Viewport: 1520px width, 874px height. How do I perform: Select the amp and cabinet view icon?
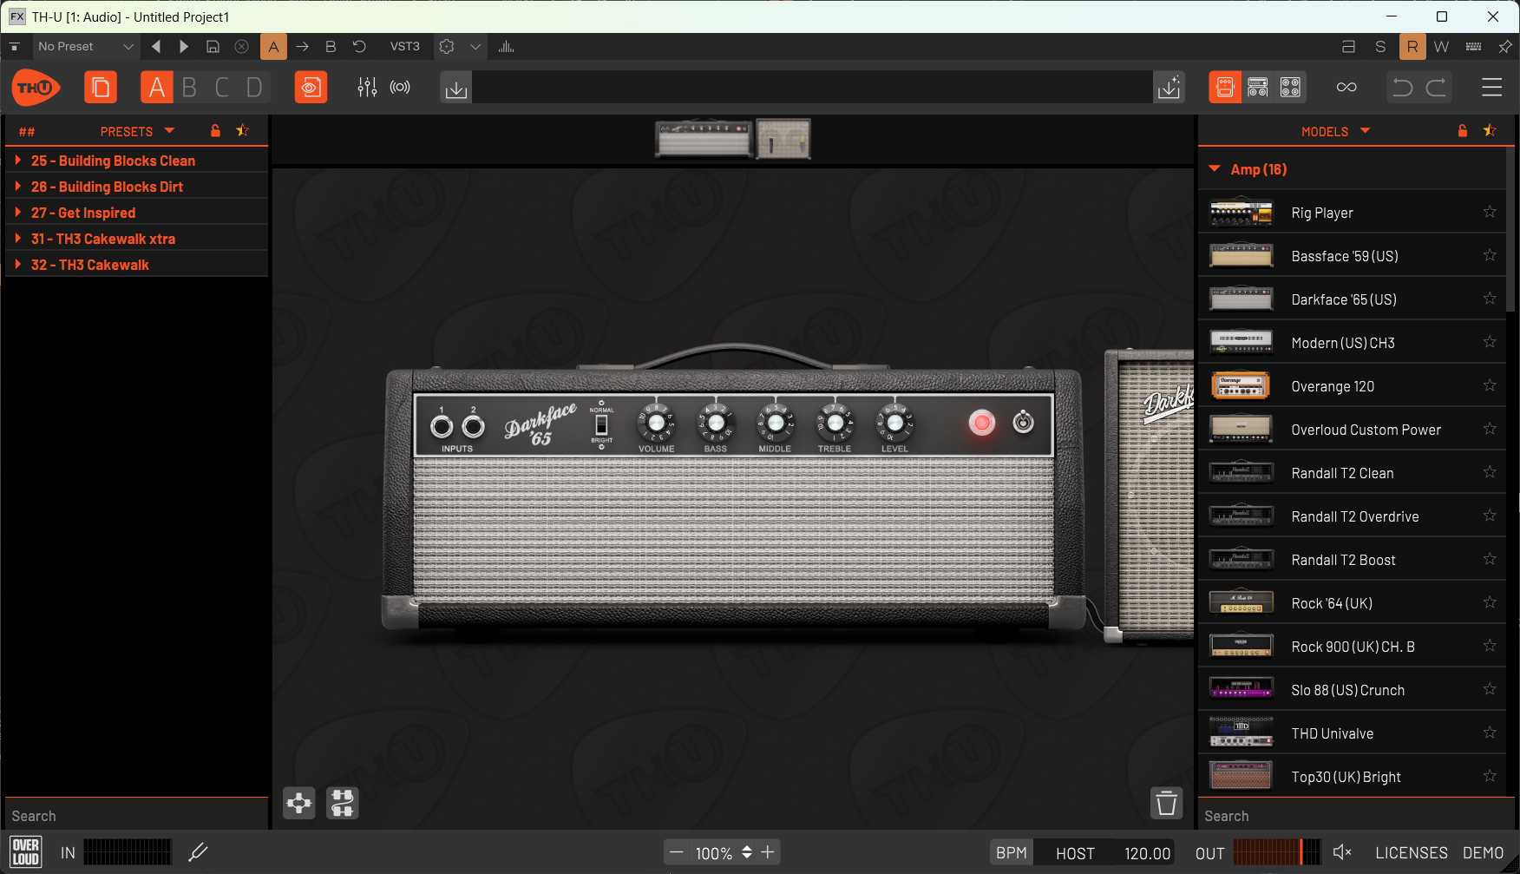tap(1258, 88)
